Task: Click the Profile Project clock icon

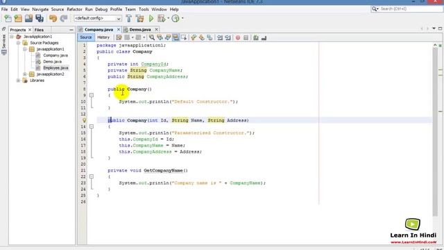Action: 176,19
